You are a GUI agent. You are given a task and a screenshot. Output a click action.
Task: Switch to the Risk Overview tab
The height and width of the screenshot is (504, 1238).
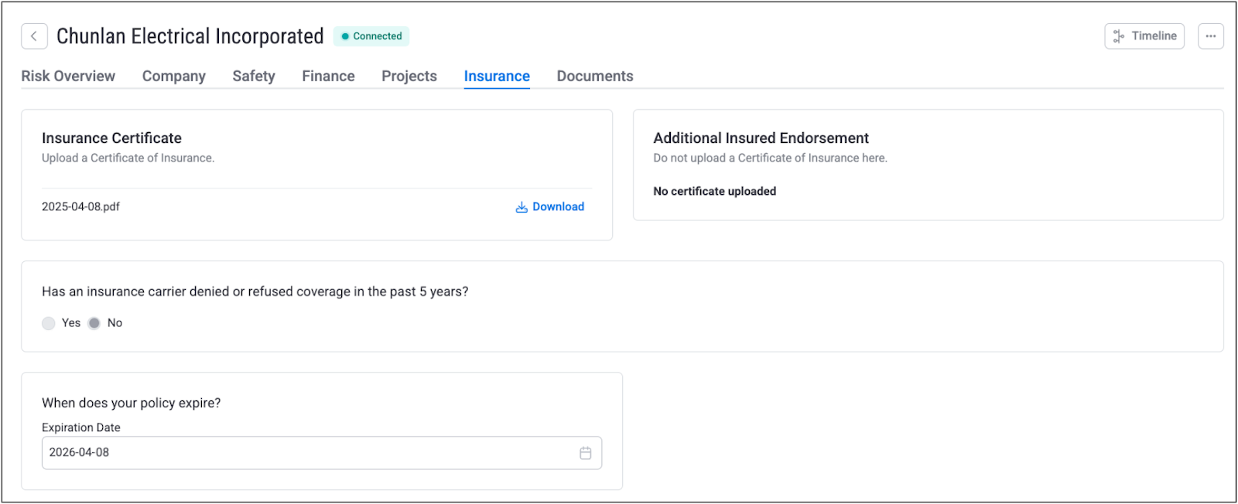pos(68,77)
